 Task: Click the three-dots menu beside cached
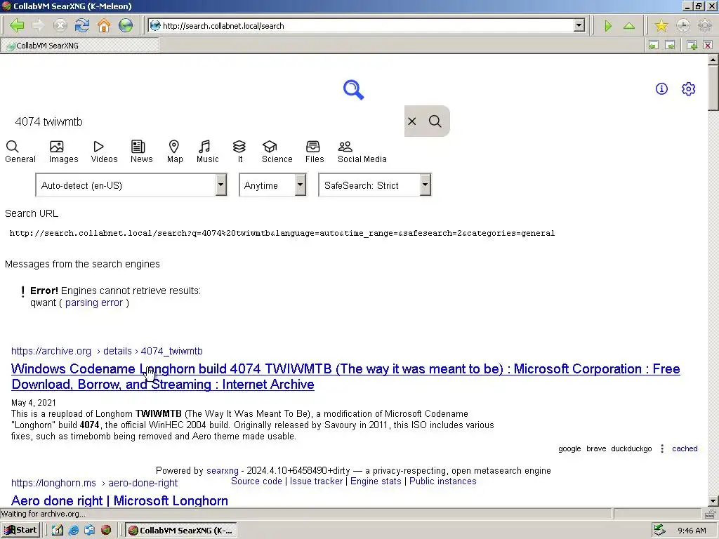pyautogui.click(x=661, y=448)
